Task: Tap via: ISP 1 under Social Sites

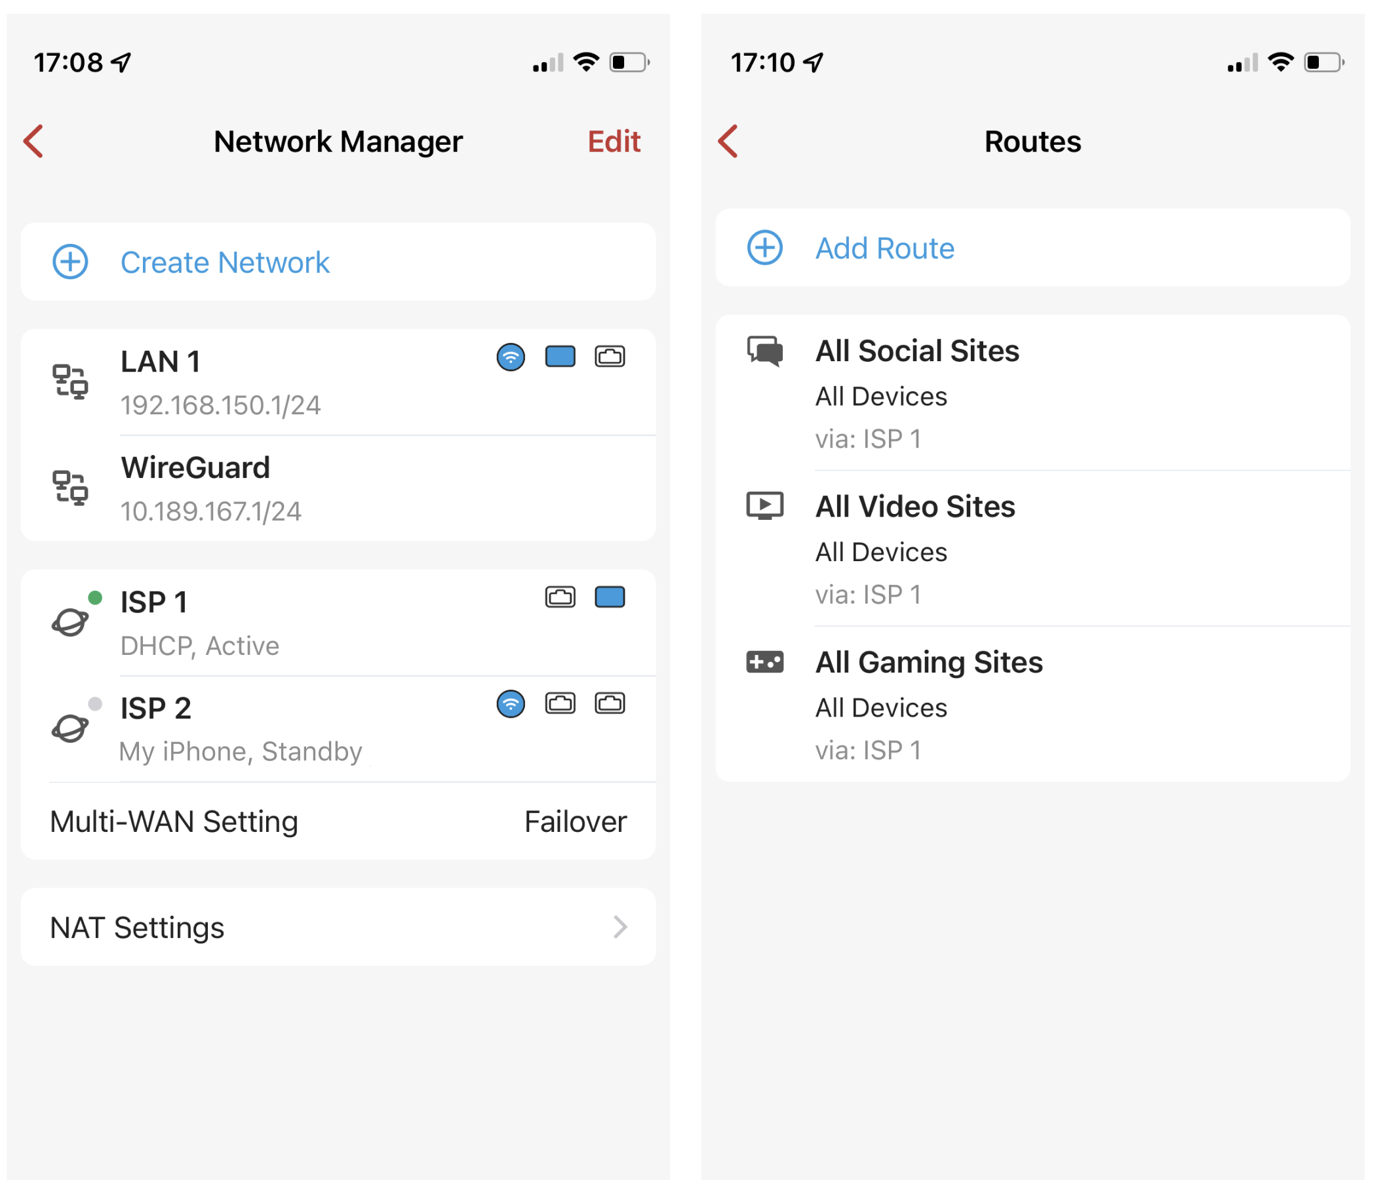Action: 868,439
